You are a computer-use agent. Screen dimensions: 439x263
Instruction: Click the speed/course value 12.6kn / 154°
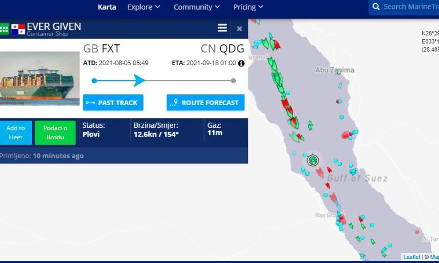[156, 134]
